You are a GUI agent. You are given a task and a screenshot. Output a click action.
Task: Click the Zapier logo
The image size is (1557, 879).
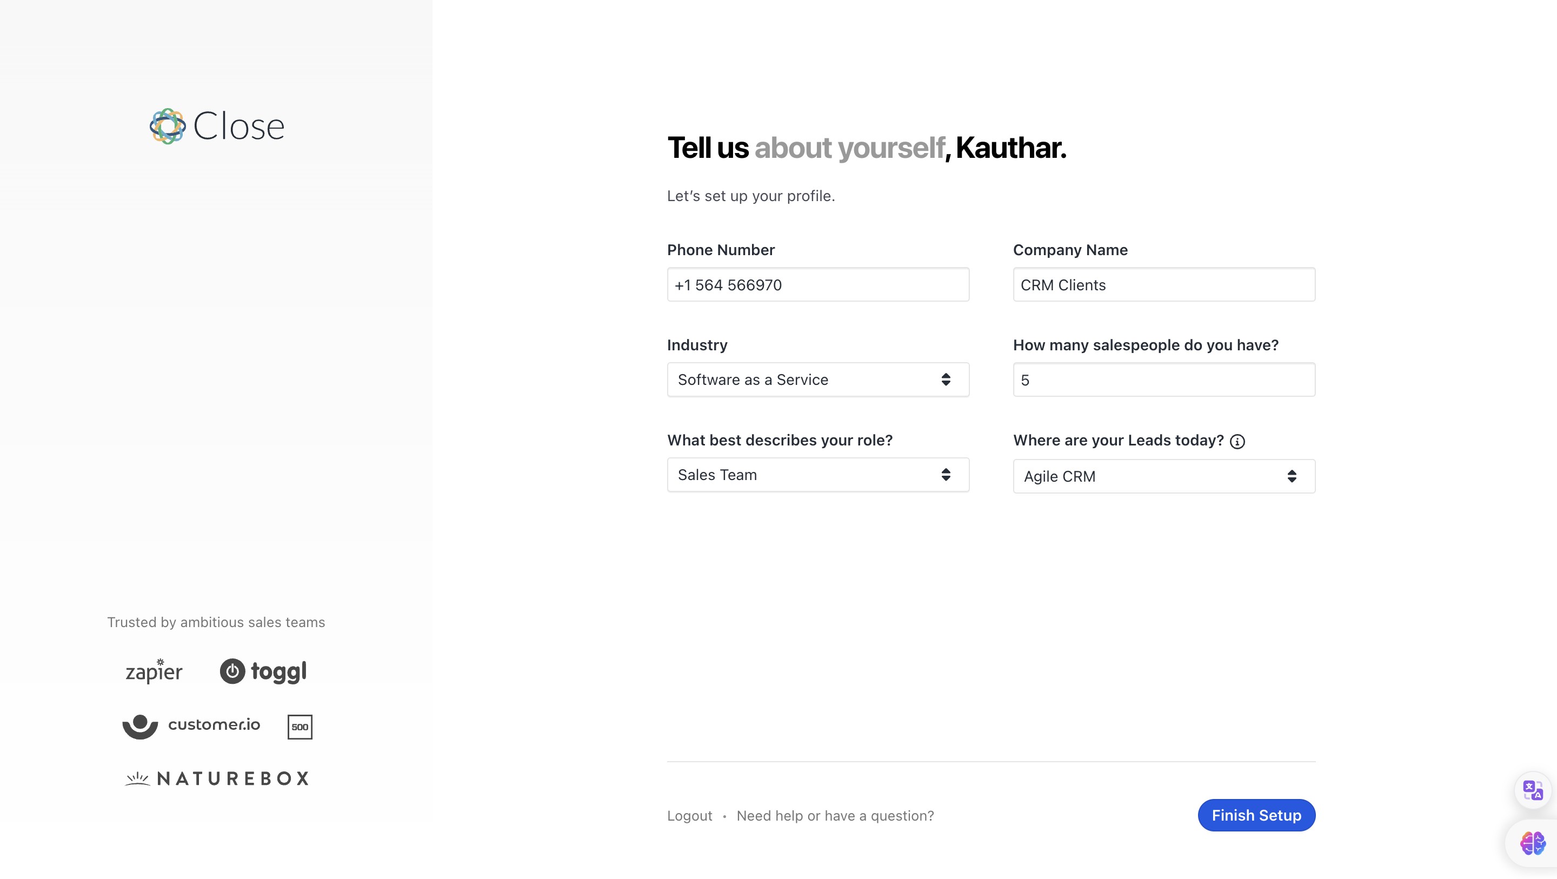(154, 671)
